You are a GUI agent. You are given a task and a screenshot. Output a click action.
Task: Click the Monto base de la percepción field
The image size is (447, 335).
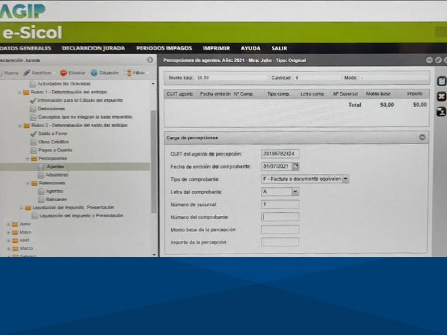click(280, 230)
